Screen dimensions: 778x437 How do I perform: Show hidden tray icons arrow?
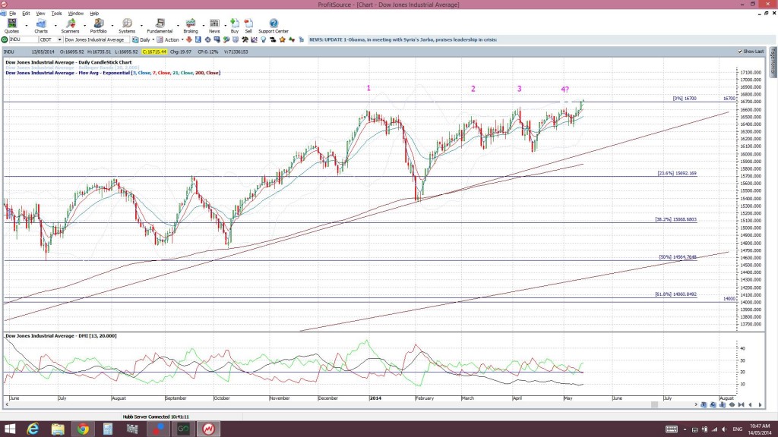[x=685, y=429]
